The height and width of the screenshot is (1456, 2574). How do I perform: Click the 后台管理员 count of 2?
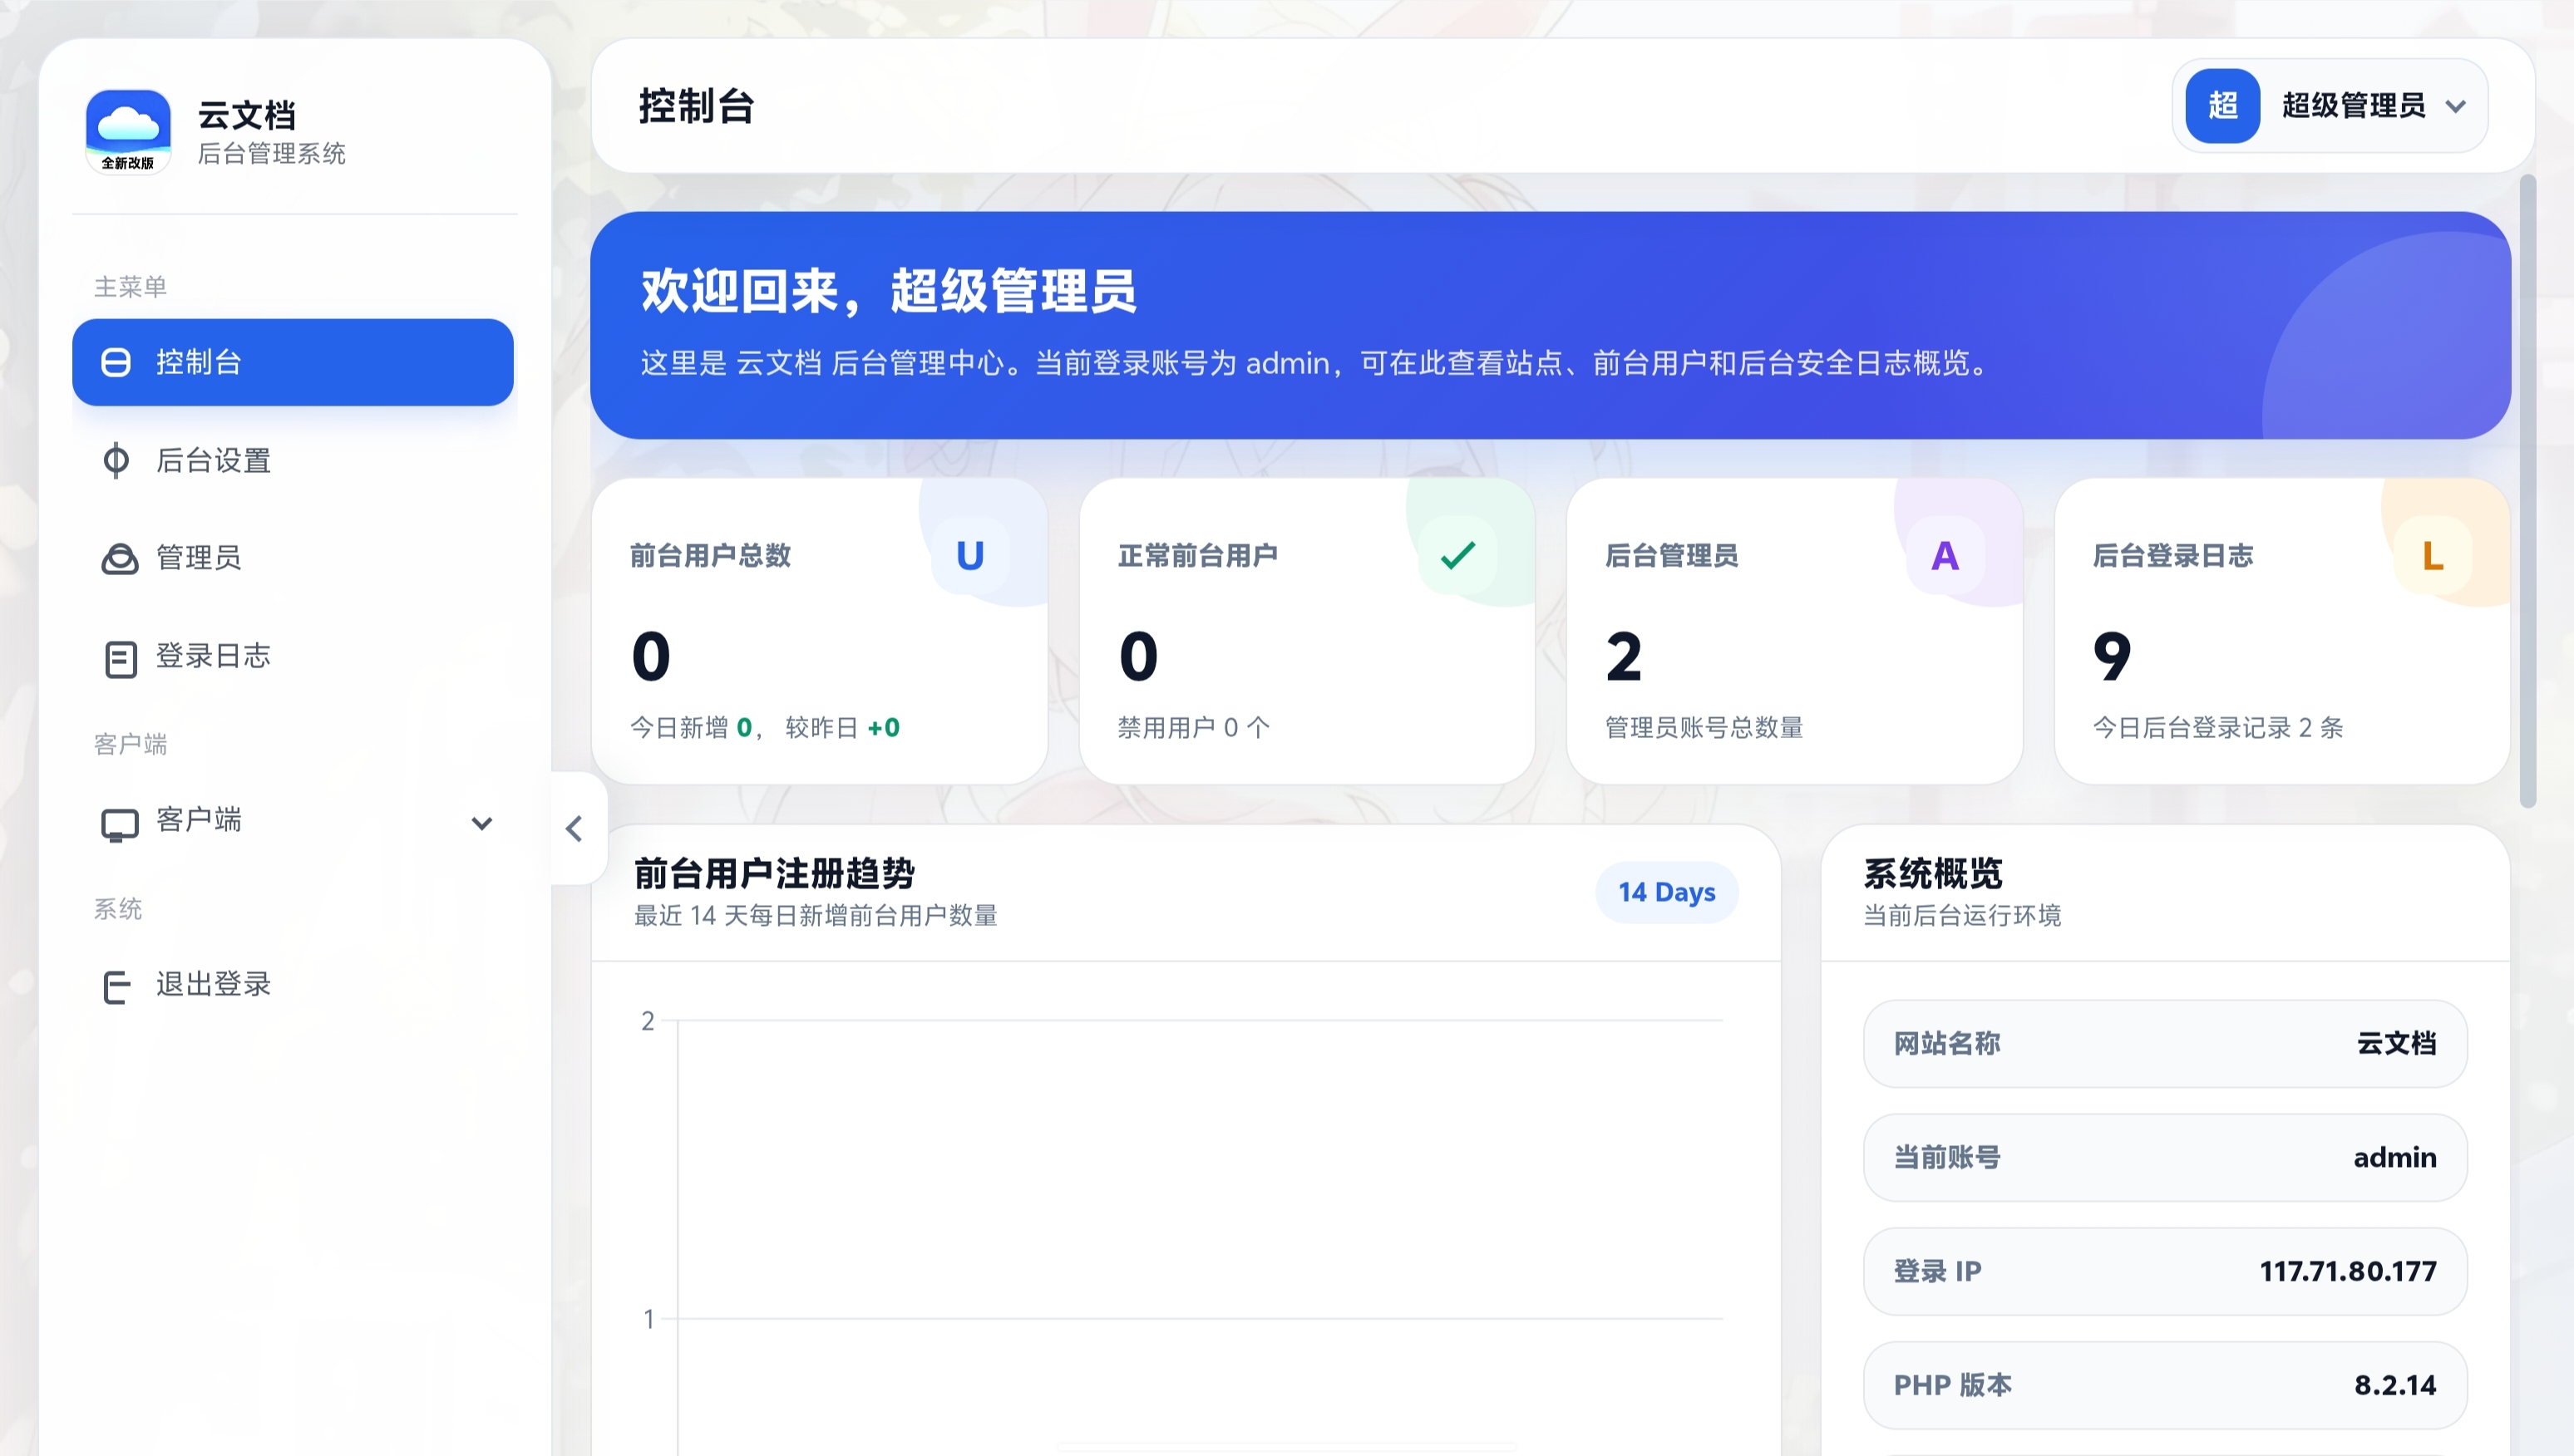pos(1624,658)
